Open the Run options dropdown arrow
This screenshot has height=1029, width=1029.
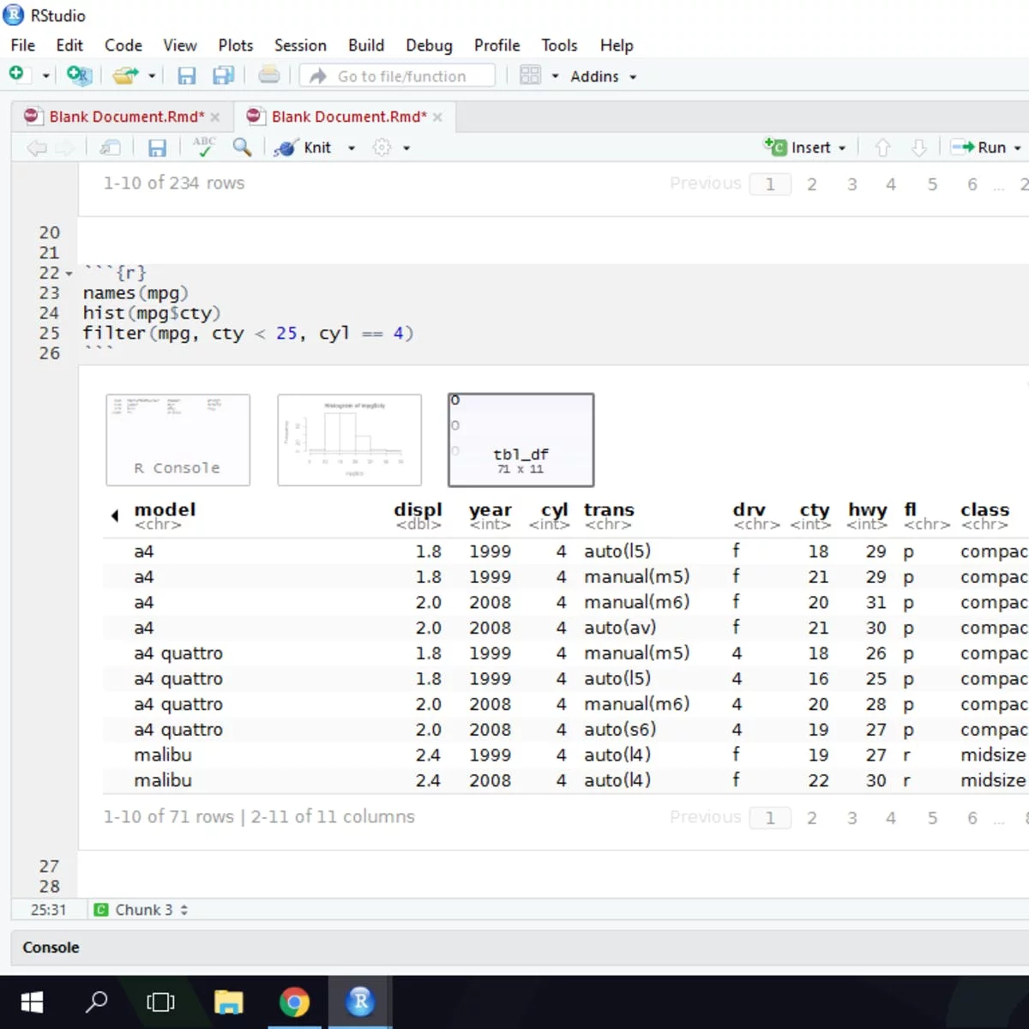[x=1018, y=148]
